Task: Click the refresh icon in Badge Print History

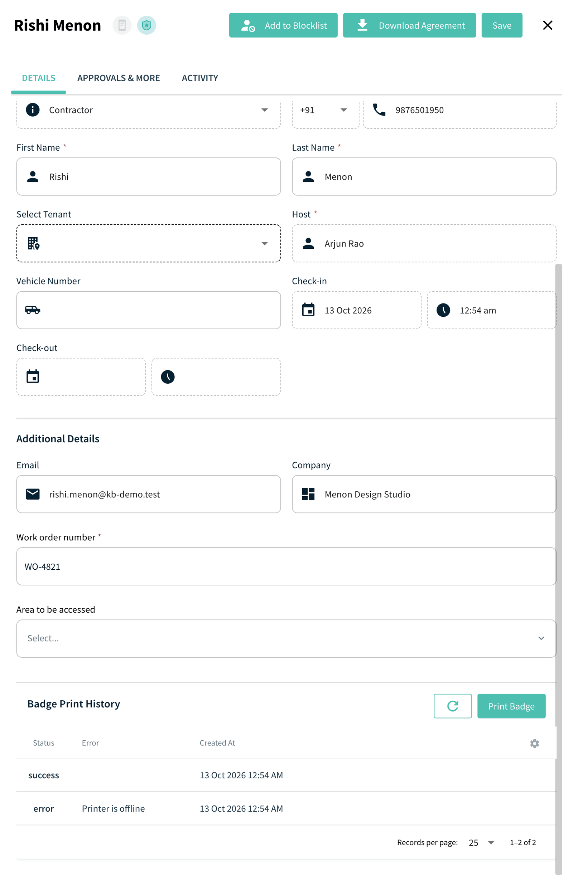Action: point(453,706)
